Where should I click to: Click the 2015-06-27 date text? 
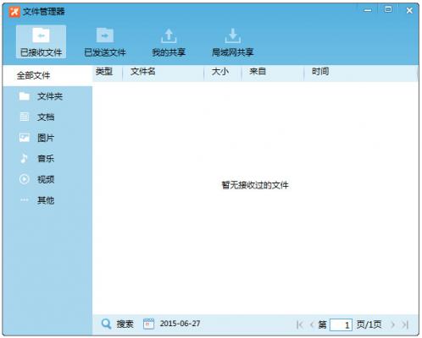180,324
